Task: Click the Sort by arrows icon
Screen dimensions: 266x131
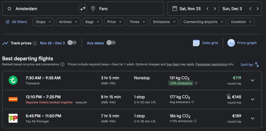Action: (257, 65)
